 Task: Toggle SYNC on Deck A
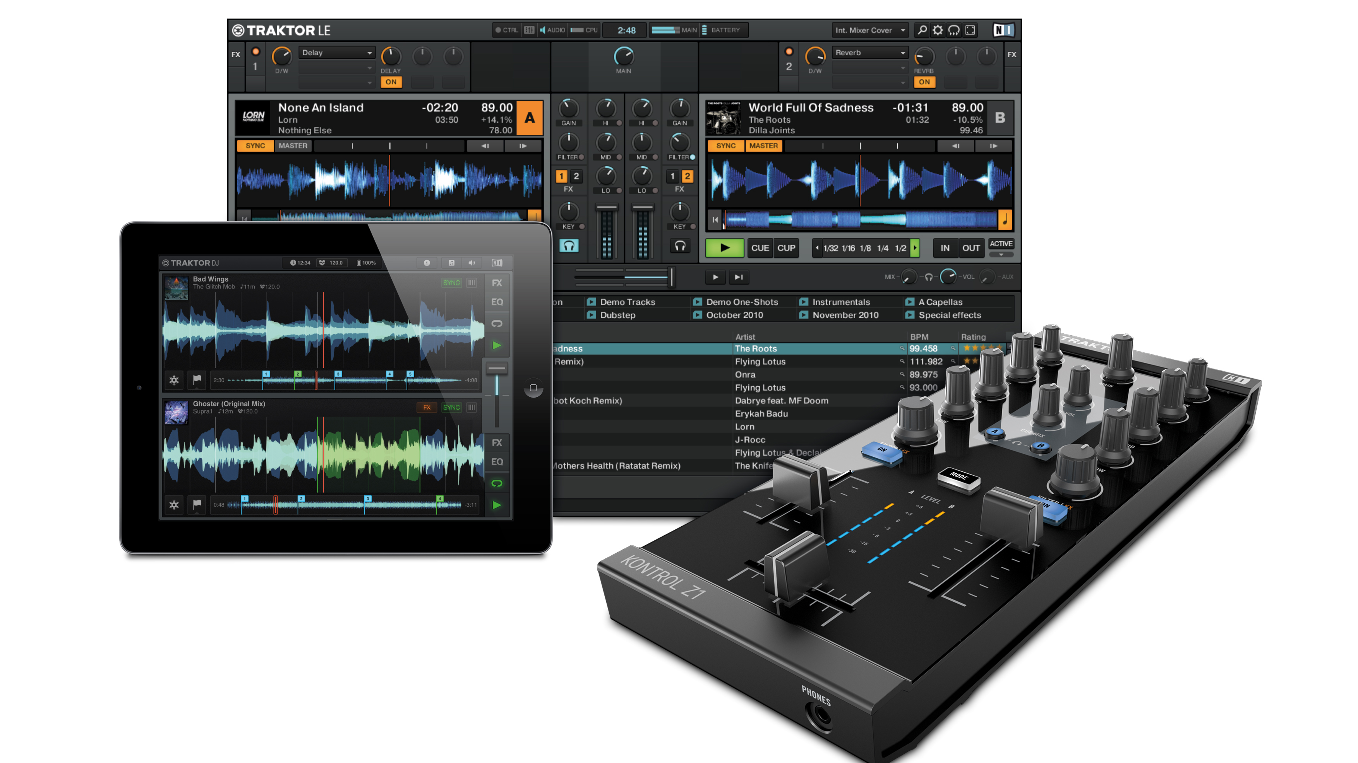click(x=255, y=146)
